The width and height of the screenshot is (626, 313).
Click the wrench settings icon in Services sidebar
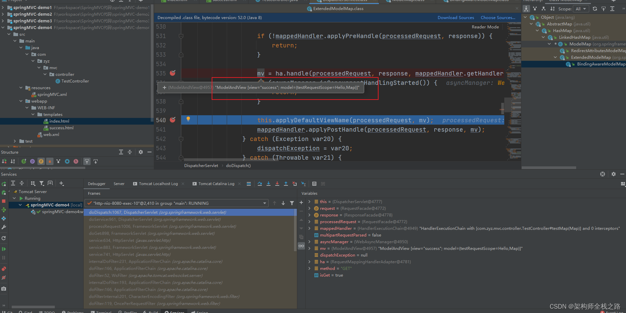tap(4, 227)
